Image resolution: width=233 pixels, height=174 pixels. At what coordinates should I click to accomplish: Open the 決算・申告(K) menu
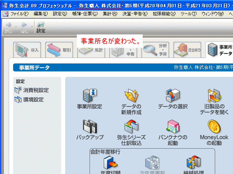pos(135,14)
